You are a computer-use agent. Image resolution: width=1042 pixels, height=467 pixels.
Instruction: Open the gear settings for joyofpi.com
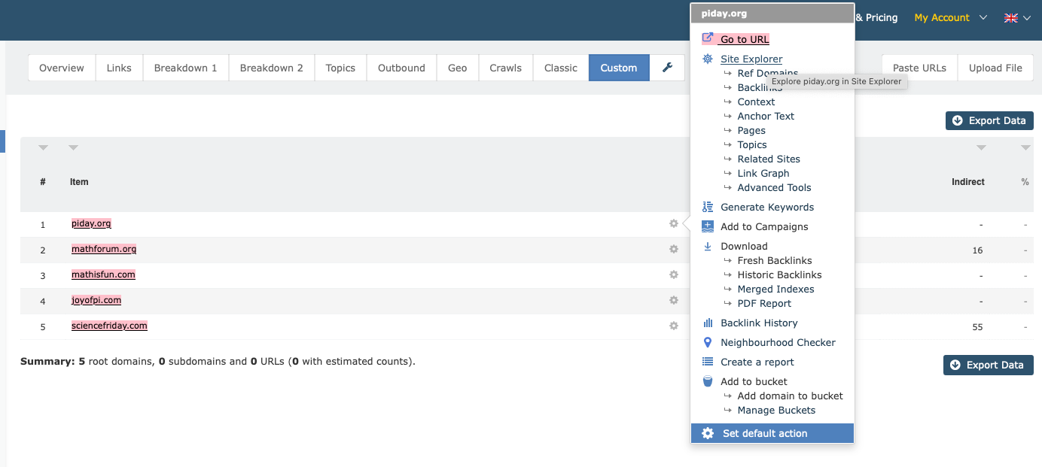click(673, 300)
